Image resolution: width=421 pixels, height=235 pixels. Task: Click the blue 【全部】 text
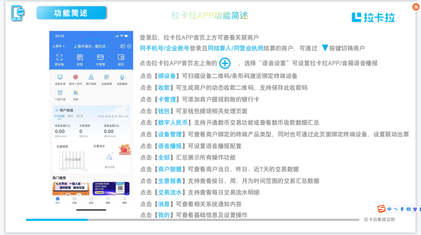click(164, 158)
